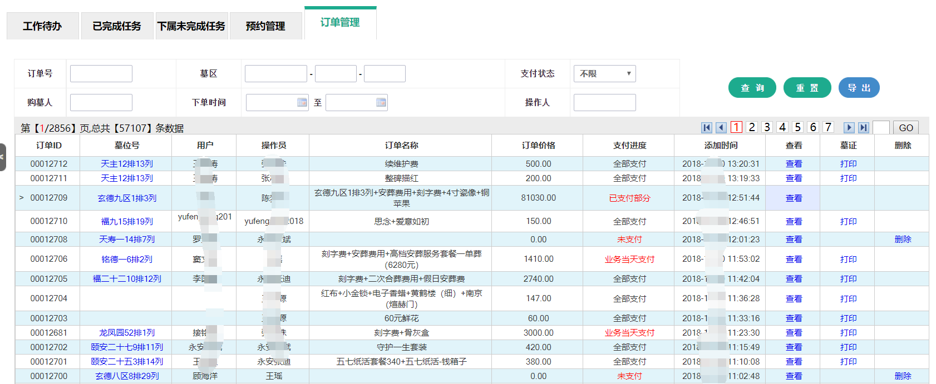Export data with the 导出 button
Screen dimensions: 936x384
click(859, 88)
